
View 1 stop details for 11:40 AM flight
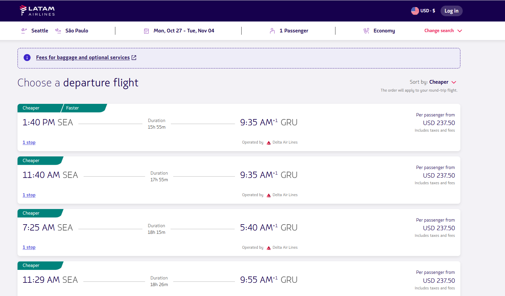coord(29,195)
